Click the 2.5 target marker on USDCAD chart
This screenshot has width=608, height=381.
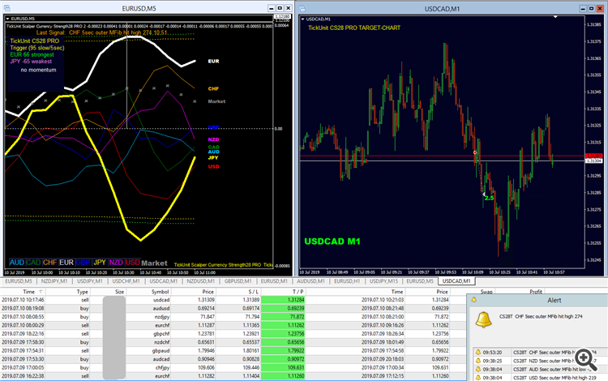tap(489, 198)
